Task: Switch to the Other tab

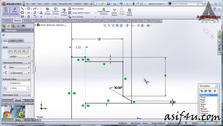Action: [x=20, y=41]
